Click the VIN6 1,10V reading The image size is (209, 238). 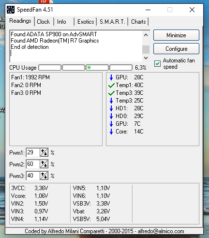(91, 196)
